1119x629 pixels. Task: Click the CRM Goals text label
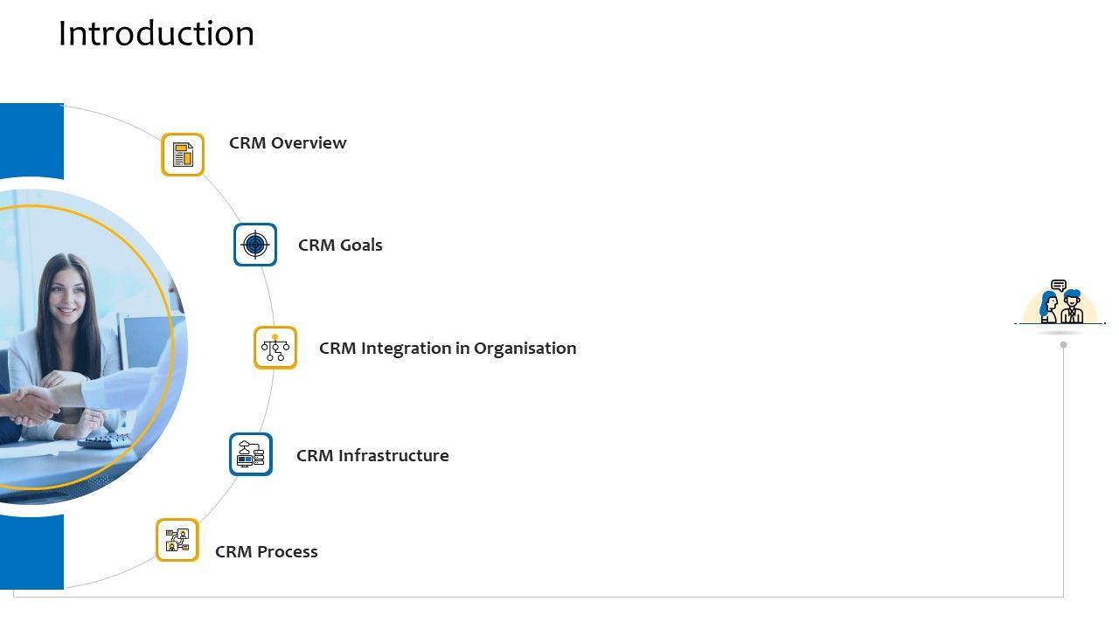pyautogui.click(x=340, y=245)
